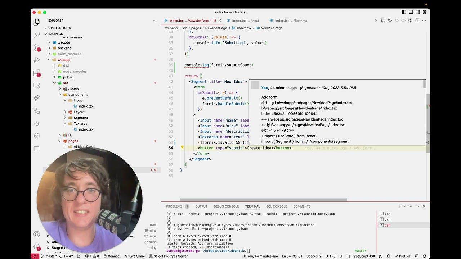Click Spaces: 2 indentation setting
The image size is (461, 259).
[314, 256]
